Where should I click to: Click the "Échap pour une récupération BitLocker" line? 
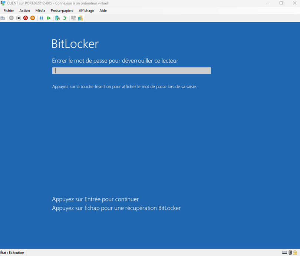(116, 208)
